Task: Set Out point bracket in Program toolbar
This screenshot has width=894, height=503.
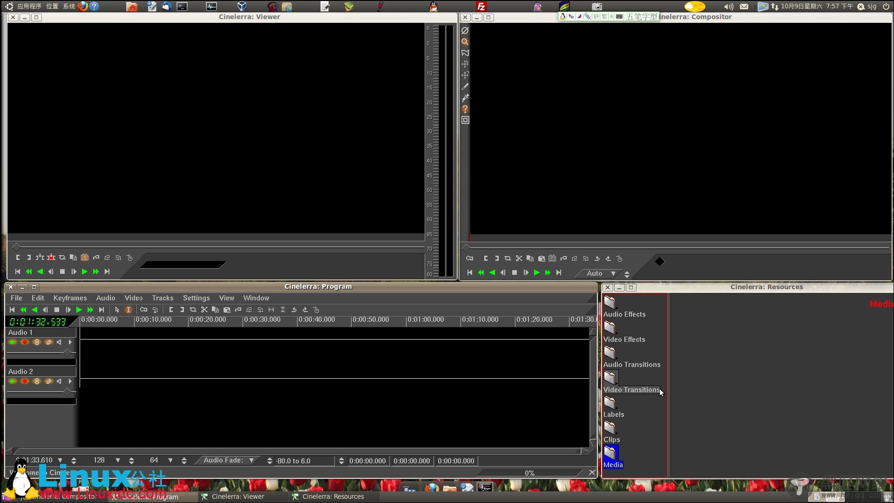Action: click(182, 310)
